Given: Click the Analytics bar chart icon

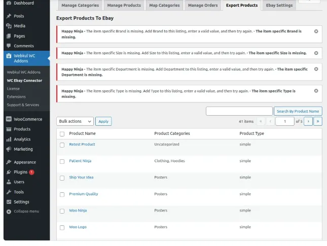Looking at the screenshot, I should click(x=9, y=139).
